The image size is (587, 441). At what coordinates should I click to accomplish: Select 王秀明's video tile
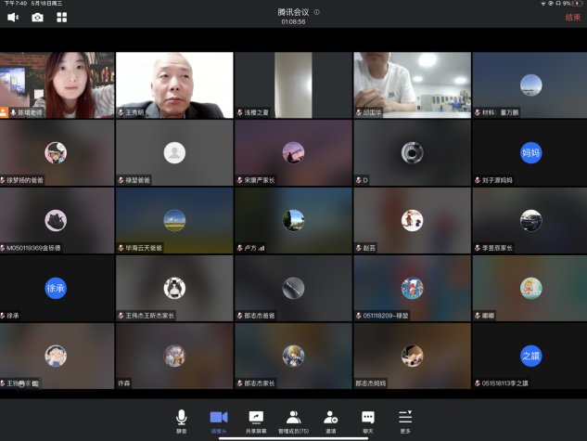(x=174, y=84)
